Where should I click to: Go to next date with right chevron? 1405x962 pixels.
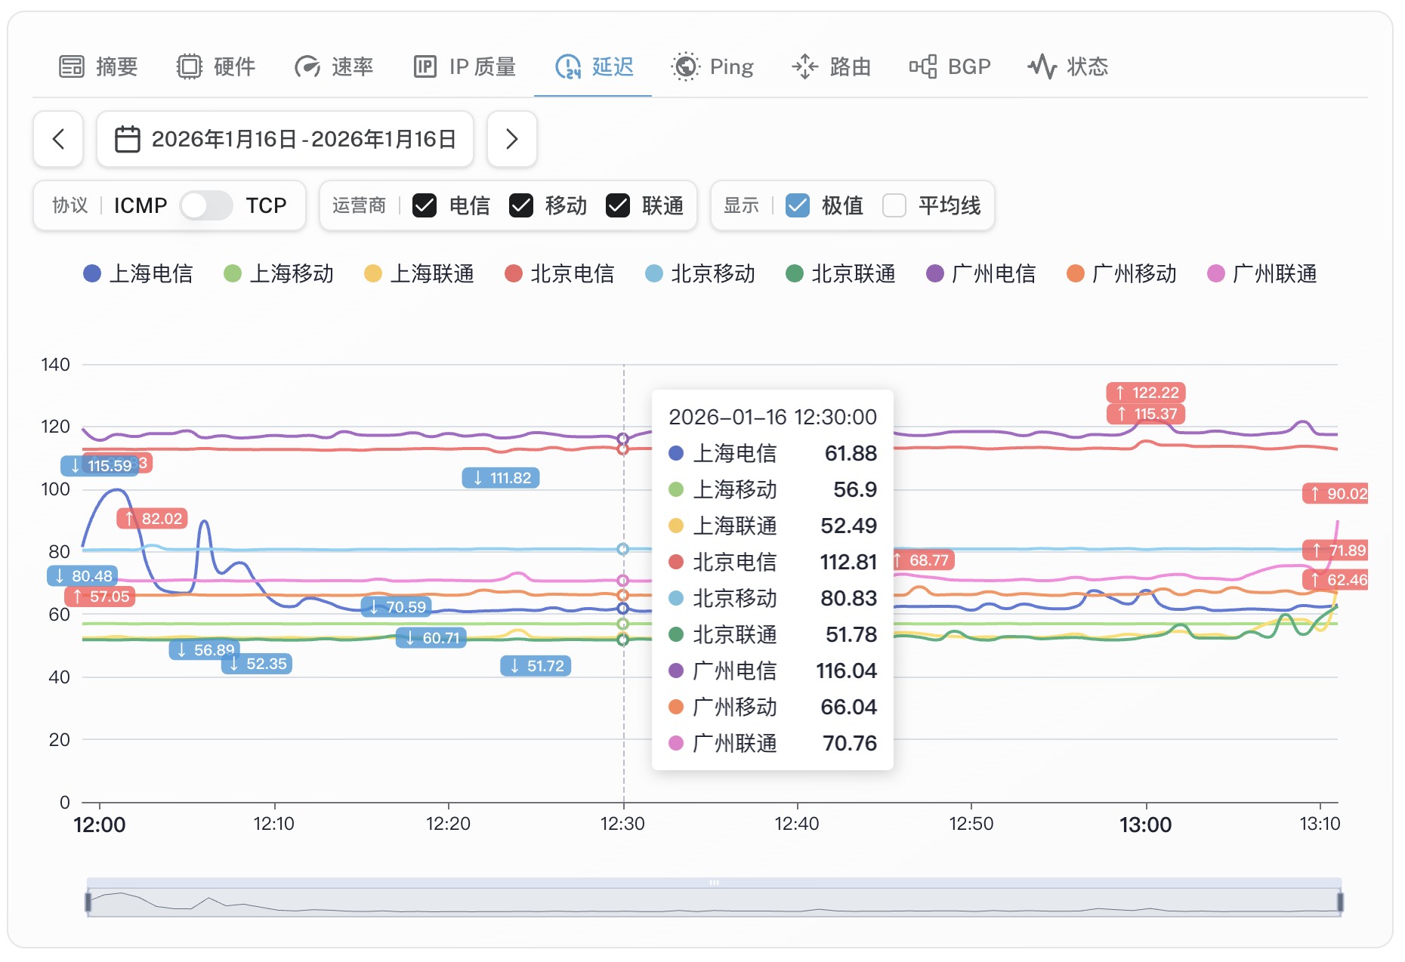pos(511,139)
